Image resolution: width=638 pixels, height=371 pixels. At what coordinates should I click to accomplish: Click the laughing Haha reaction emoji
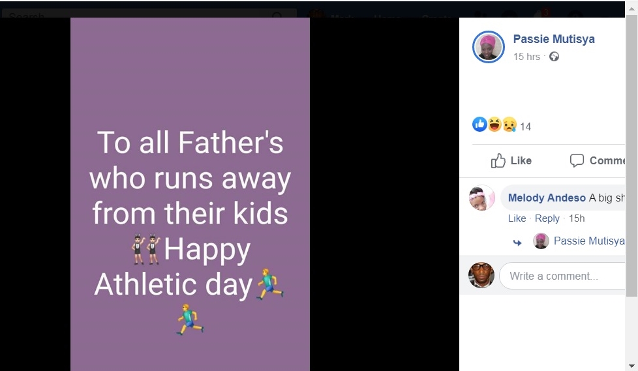click(x=494, y=125)
